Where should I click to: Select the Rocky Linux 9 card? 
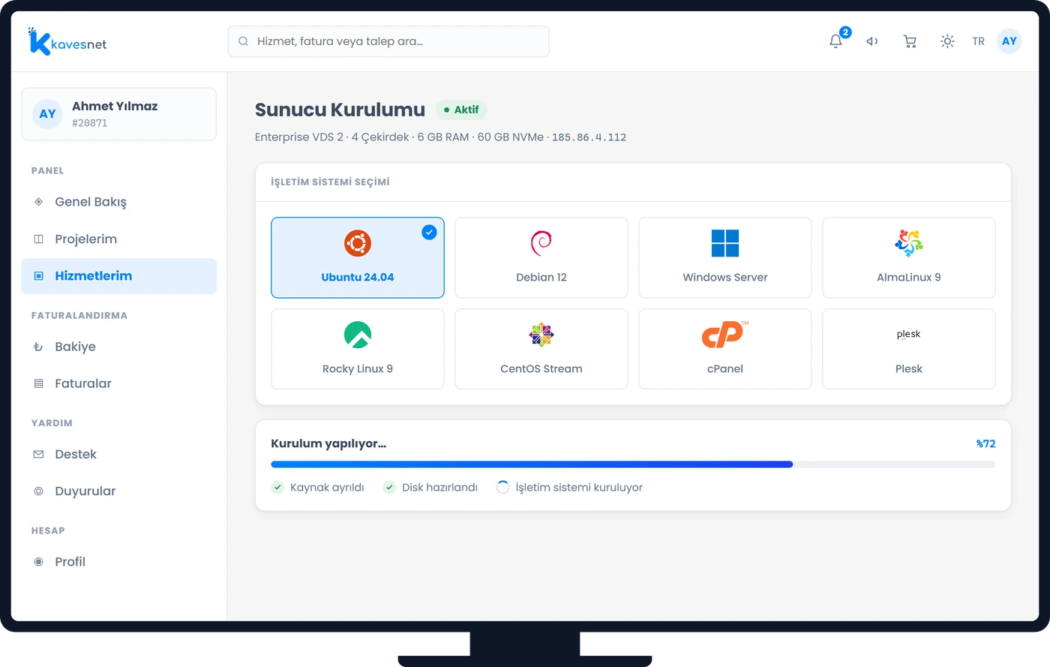coord(358,349)
